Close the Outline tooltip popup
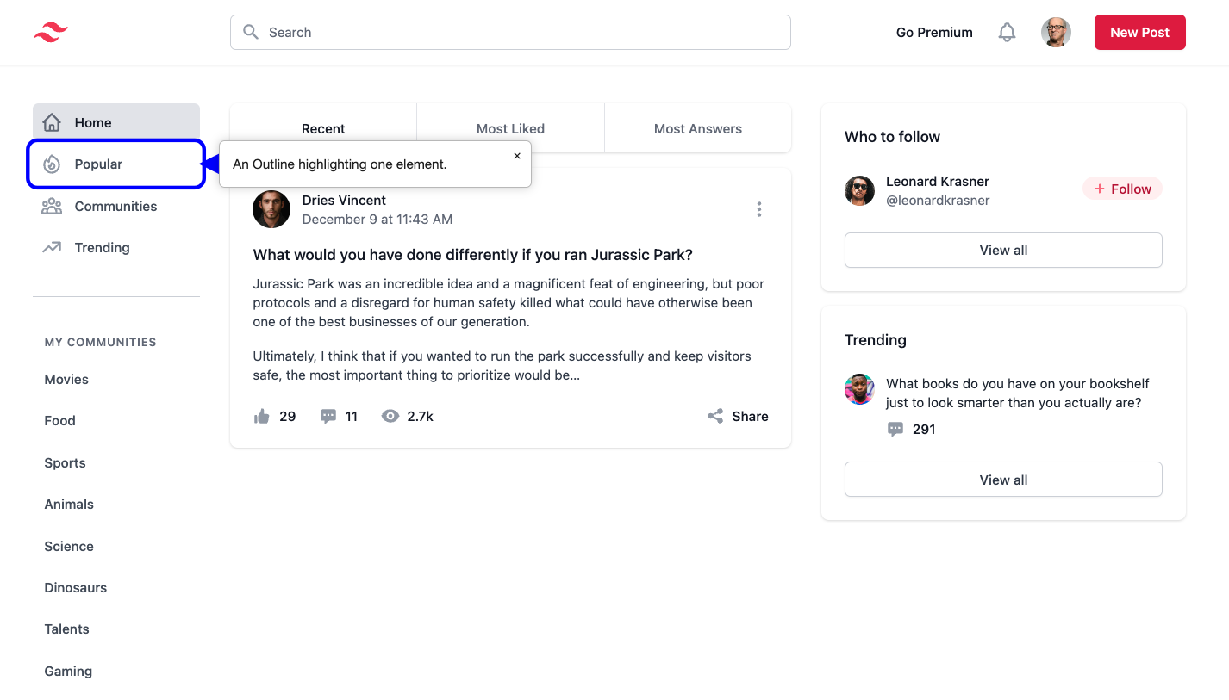 coord(517,156)
